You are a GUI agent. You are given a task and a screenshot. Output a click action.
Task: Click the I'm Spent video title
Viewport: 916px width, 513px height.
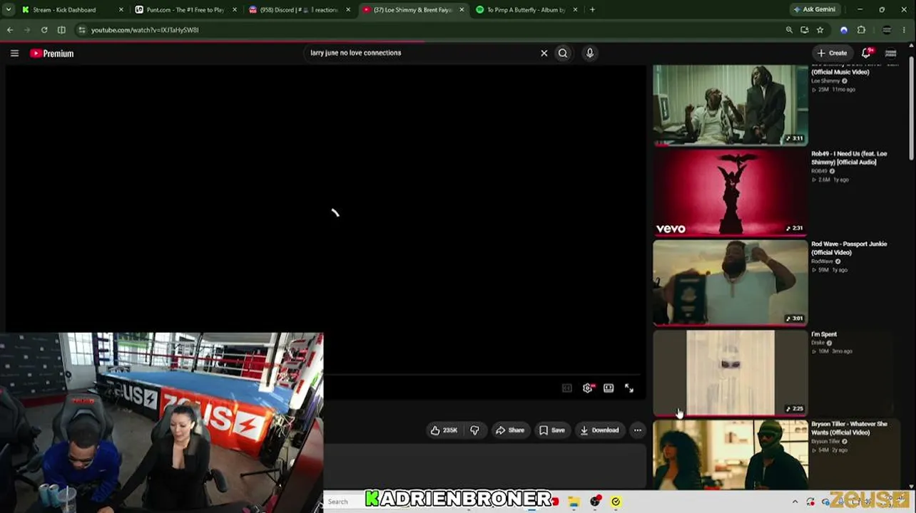tap(824, 334)
